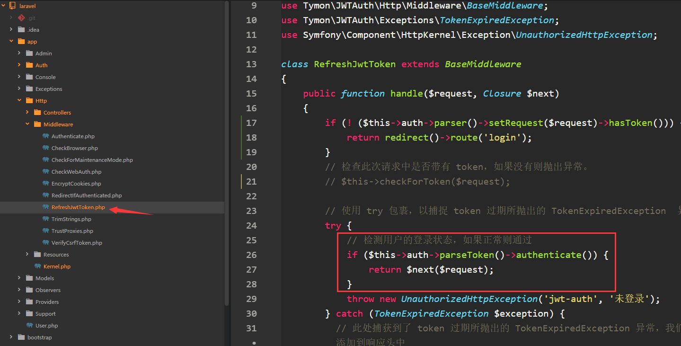Expand the Console folder chevron
681x346 pixels.
tap(19, 77)
